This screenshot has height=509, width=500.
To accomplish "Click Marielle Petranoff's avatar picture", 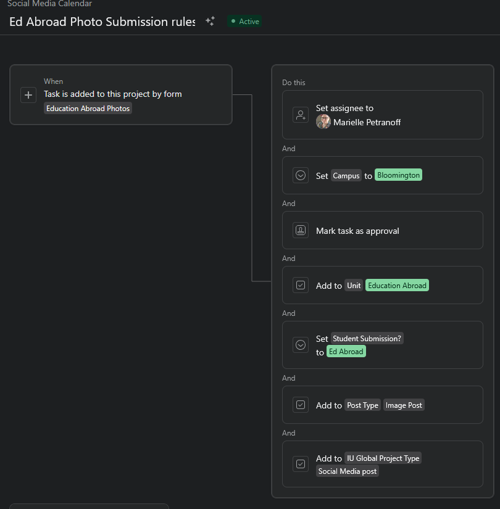I will (323, 122).
